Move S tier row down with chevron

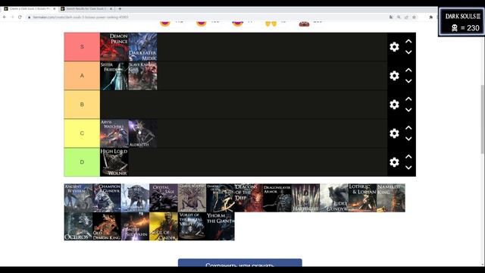click(408, 52)
